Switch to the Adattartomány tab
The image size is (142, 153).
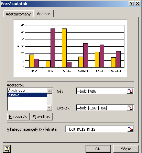[18, 14]
